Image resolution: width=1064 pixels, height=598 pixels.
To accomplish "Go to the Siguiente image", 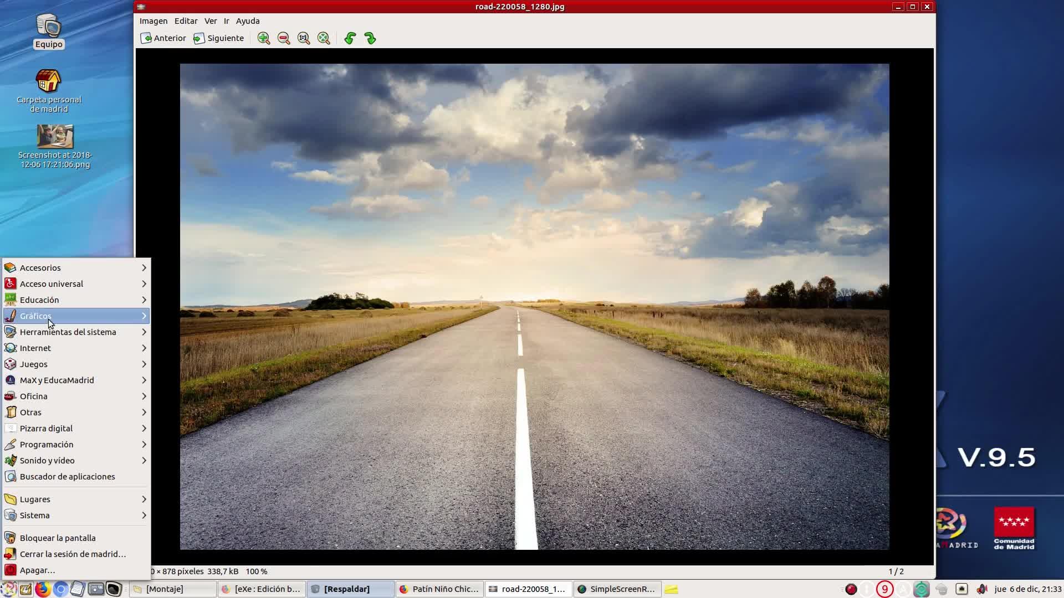I will [x=219, y=38].
